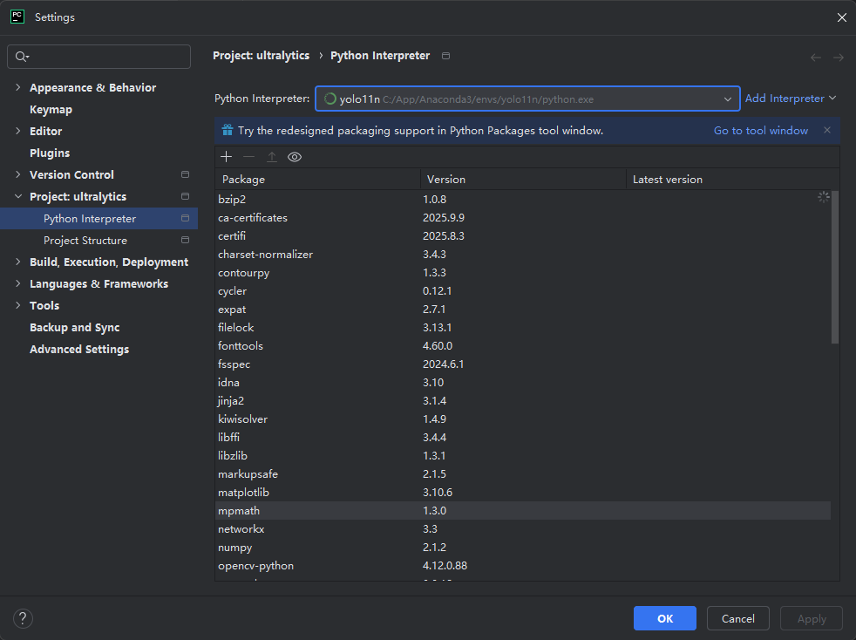Open the help question mark icon
This screenshot has width=856, height=640.
pos(23,618)
